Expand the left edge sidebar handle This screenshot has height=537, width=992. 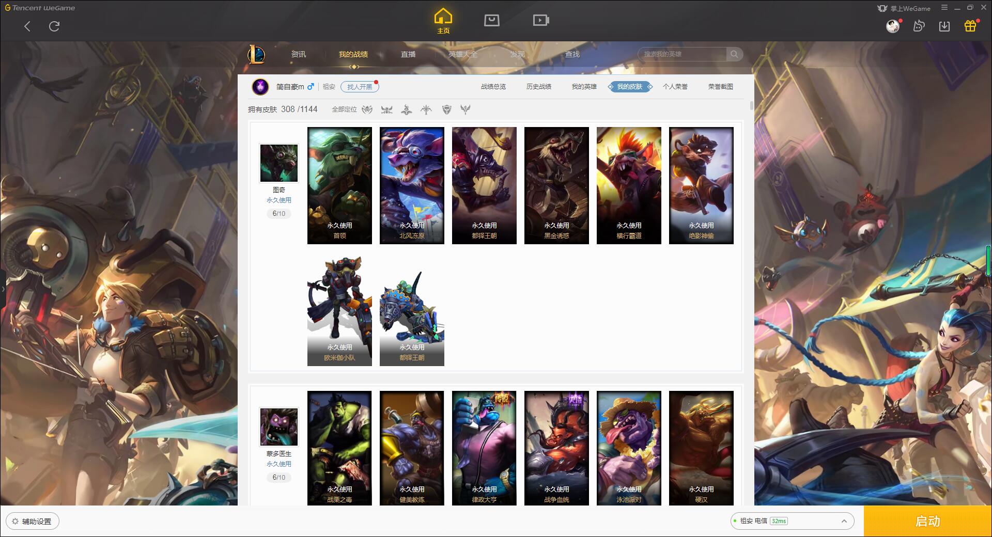pyautogui.click(x=3, y=289)
